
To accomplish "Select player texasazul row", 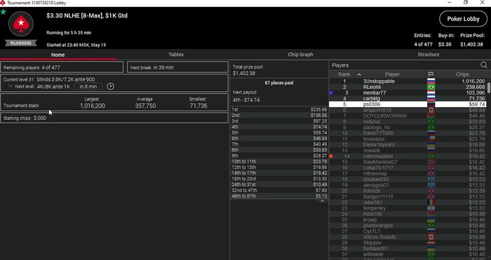I will coord(408,139).
